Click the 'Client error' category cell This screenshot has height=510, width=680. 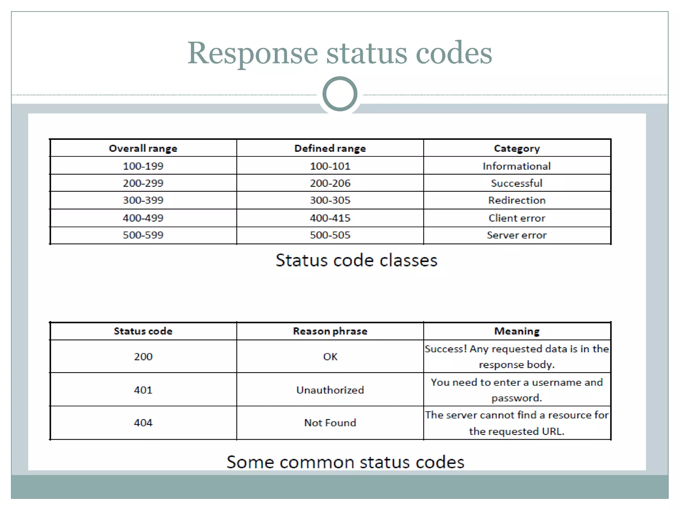pyautogui.click(x=517, y=218)
